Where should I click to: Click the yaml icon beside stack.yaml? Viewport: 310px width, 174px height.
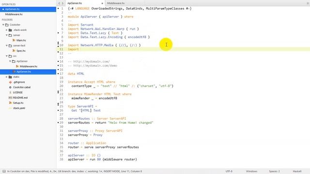[x=10, y=108]
